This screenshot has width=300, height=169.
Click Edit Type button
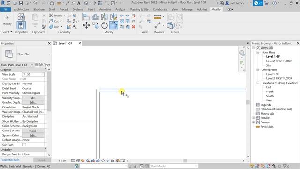pos(43,65)
